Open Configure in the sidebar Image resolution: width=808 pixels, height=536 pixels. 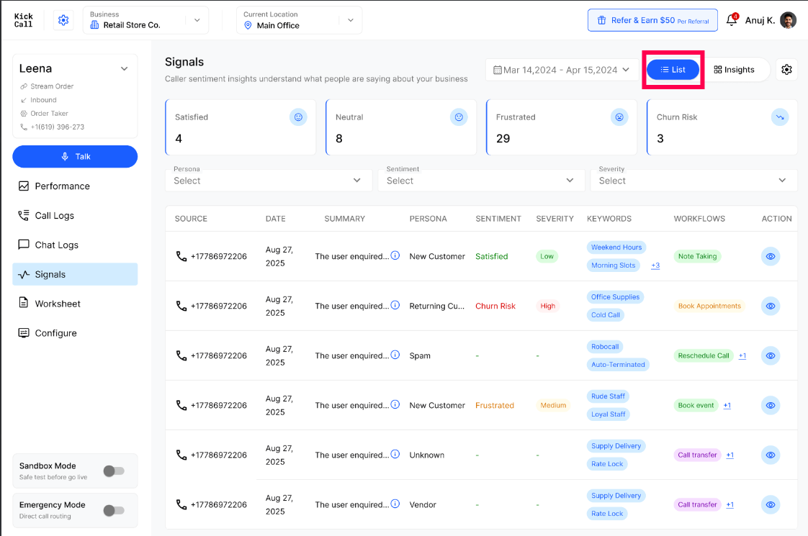[x=75, y=333]
